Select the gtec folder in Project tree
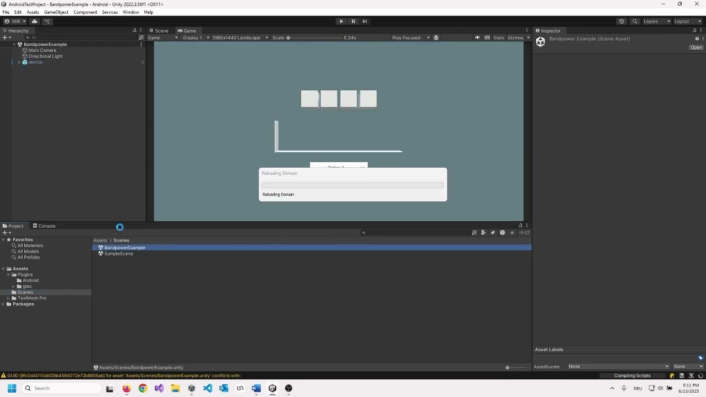Screen dimensions: 706x397 [x=27, y=287]
